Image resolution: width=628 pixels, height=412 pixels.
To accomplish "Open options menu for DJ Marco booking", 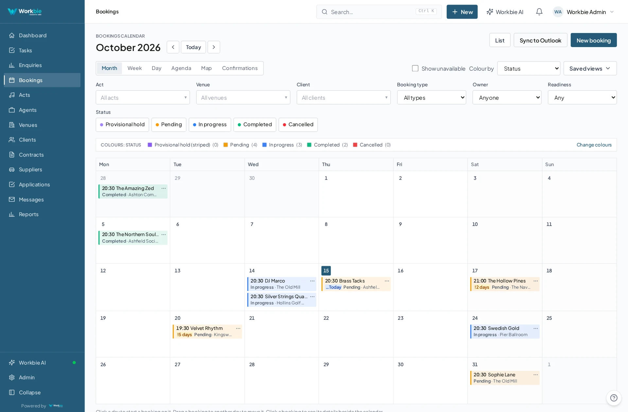I will click(312, 281).
